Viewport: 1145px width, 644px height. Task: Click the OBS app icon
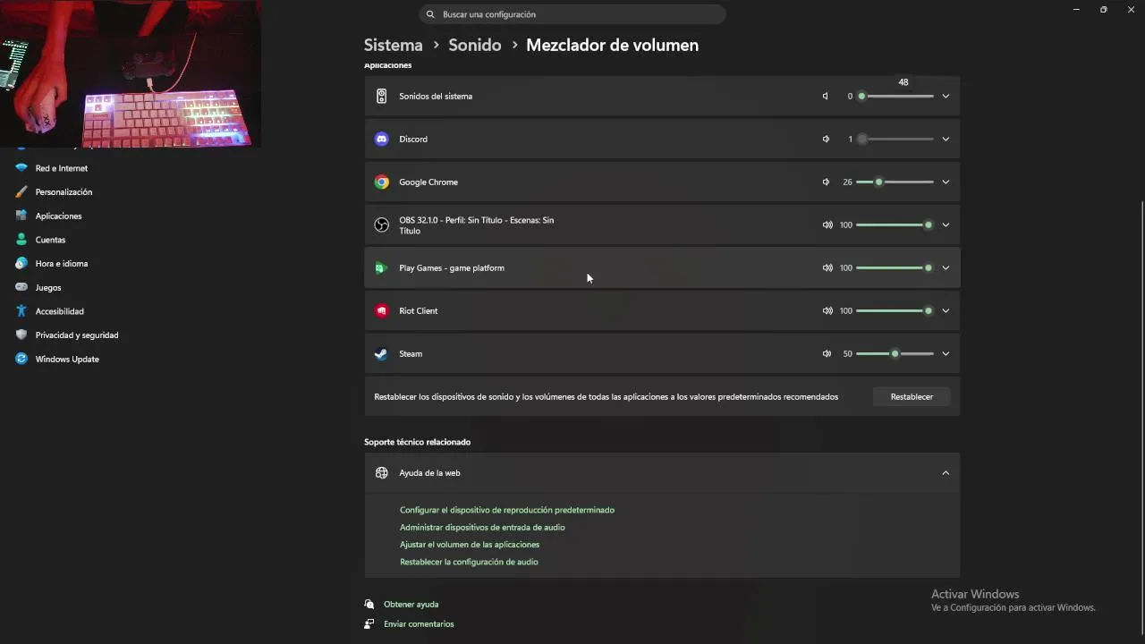tap(382, 225)
